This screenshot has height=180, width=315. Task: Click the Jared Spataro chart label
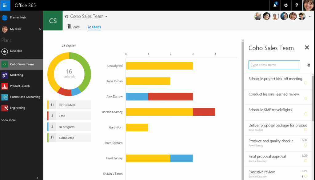point(114,143)
